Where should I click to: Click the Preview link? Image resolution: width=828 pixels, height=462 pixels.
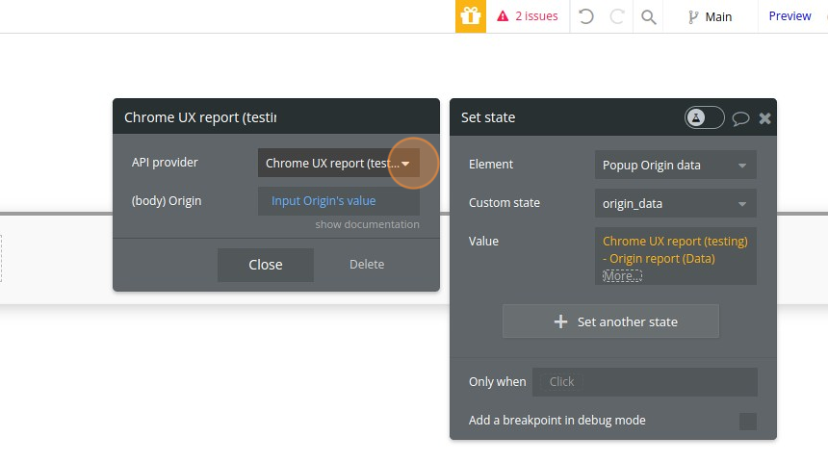(x=789, y=16)
